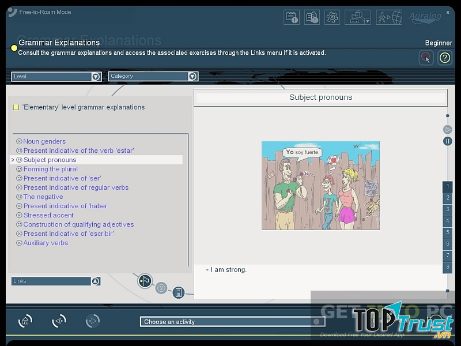Jump to explanation page 5
This screenshot has width=461, height=346.
[447, 232]
